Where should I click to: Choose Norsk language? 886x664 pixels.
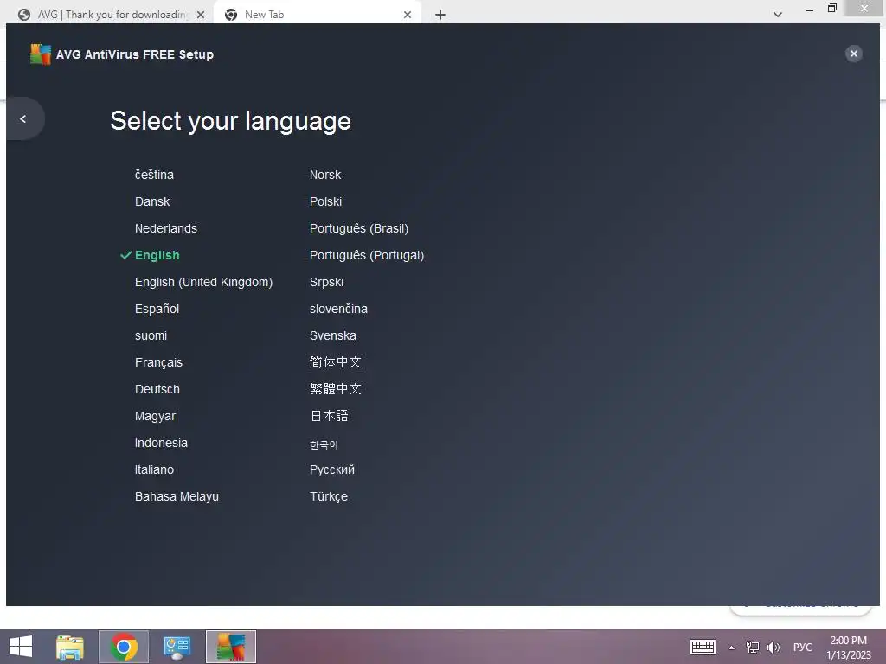pyautogui.click(x=325, y=175)
